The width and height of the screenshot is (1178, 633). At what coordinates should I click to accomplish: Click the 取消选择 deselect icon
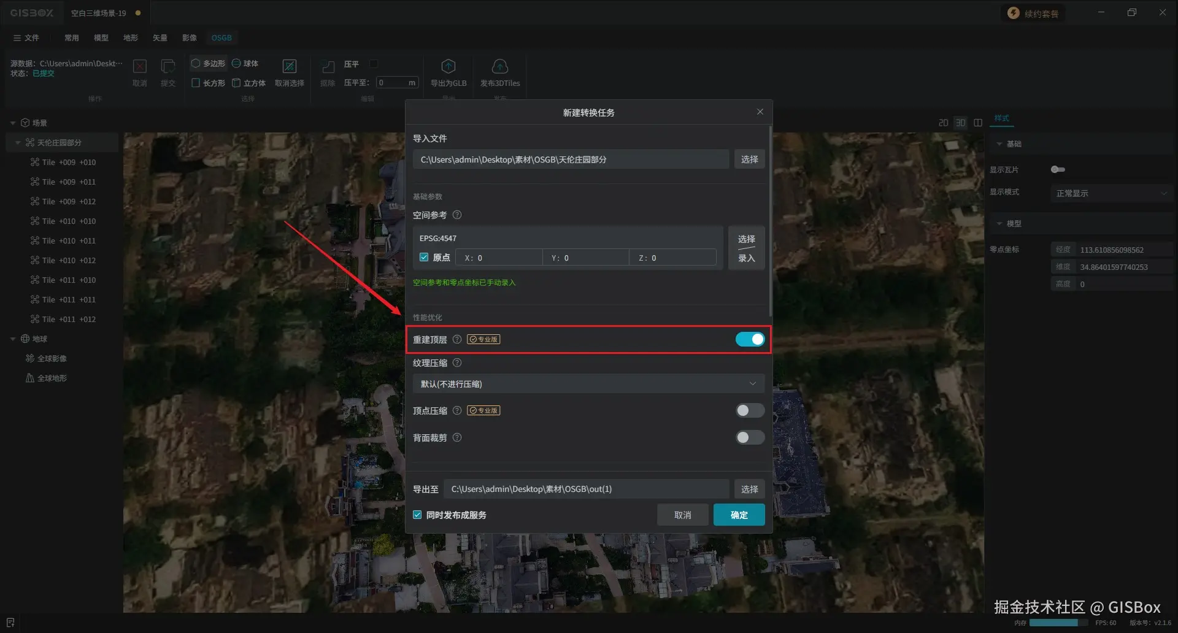coord(290,66)
